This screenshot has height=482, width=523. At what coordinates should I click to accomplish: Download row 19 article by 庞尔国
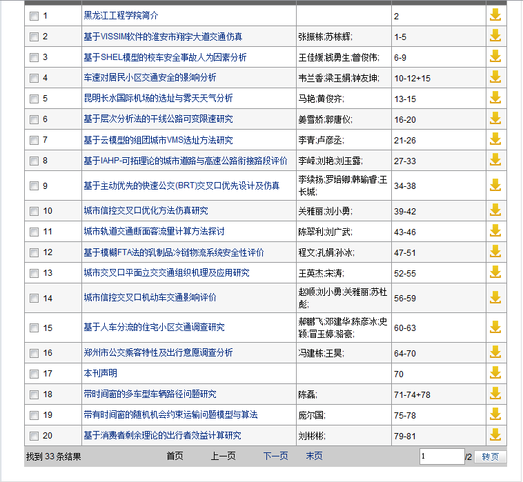tap(495, 414)
